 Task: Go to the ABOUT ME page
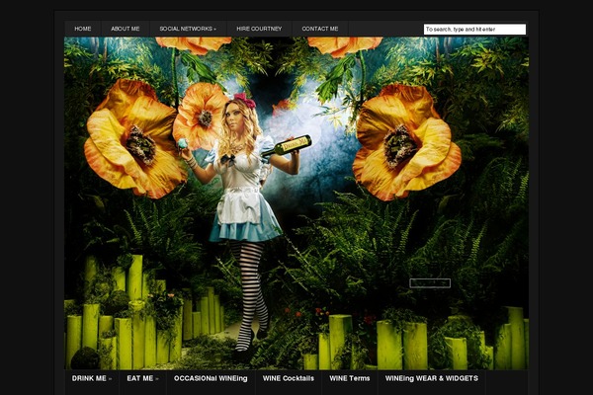(126, 29)
